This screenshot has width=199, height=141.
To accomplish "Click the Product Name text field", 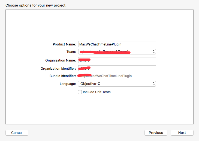I will click(117, 44).
